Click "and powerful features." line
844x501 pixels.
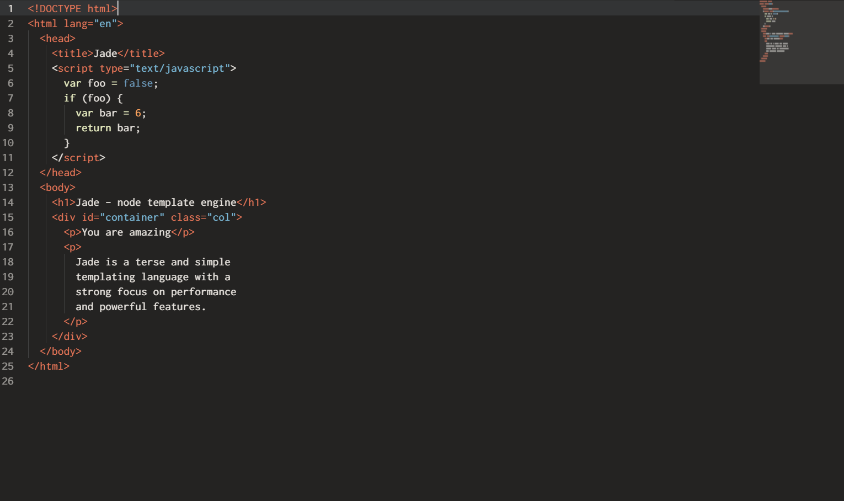coord(141,307)
